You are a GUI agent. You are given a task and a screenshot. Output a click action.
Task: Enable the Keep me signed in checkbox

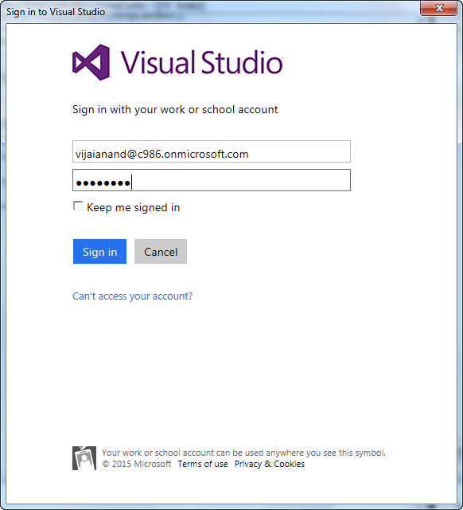pyautogui.click(x=78, y=206)
